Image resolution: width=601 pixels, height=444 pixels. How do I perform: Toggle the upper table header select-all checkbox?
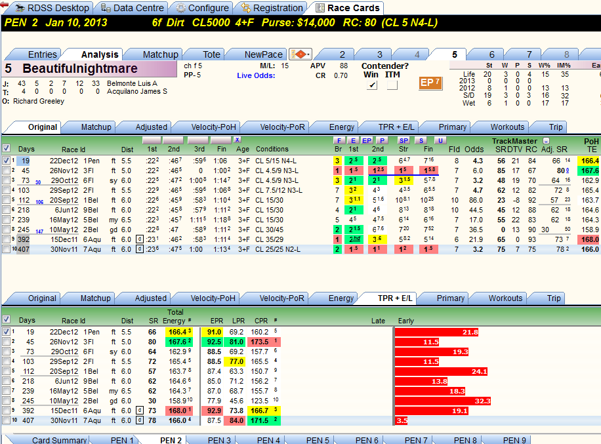tap(6, 148)
